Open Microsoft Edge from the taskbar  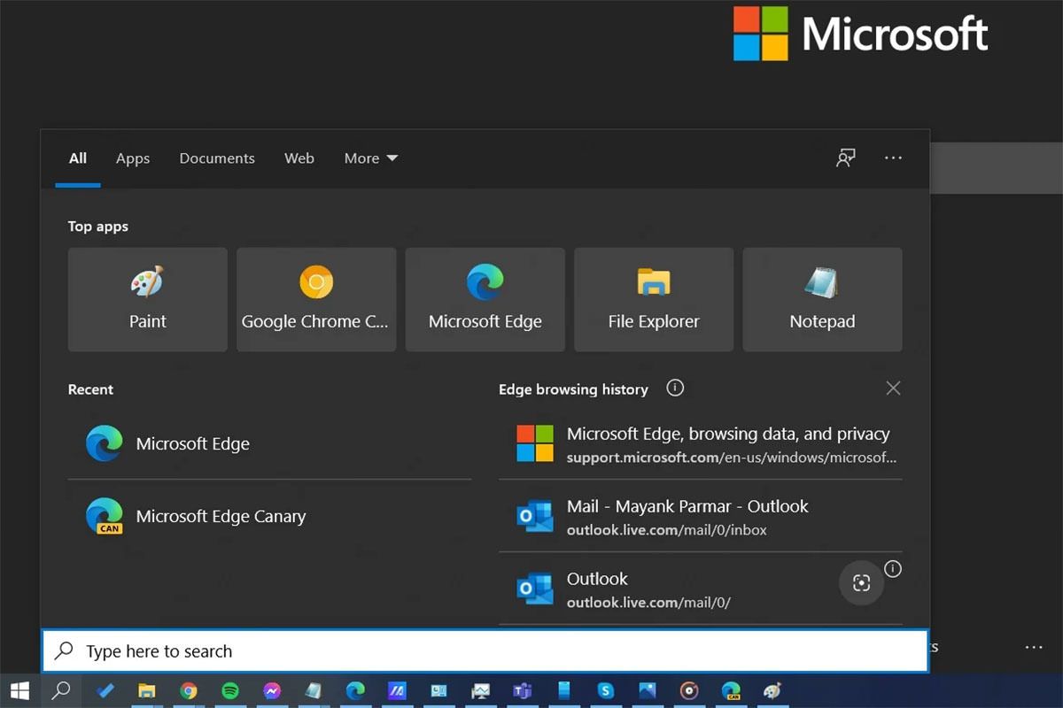pos(355,690)
